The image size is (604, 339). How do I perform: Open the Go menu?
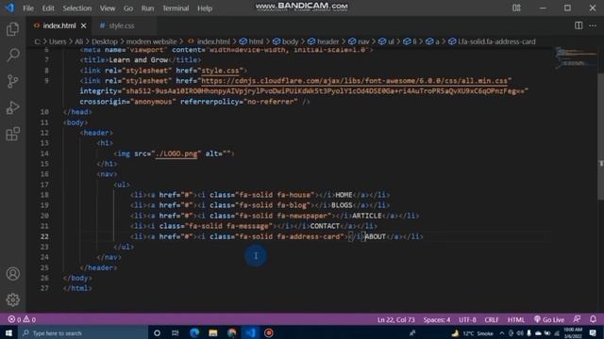point(128,8)
